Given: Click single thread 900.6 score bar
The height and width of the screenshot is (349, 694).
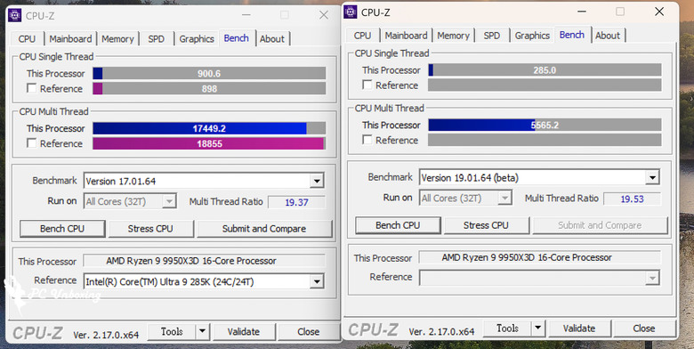Looking at the screenshot, I should 209,73.
